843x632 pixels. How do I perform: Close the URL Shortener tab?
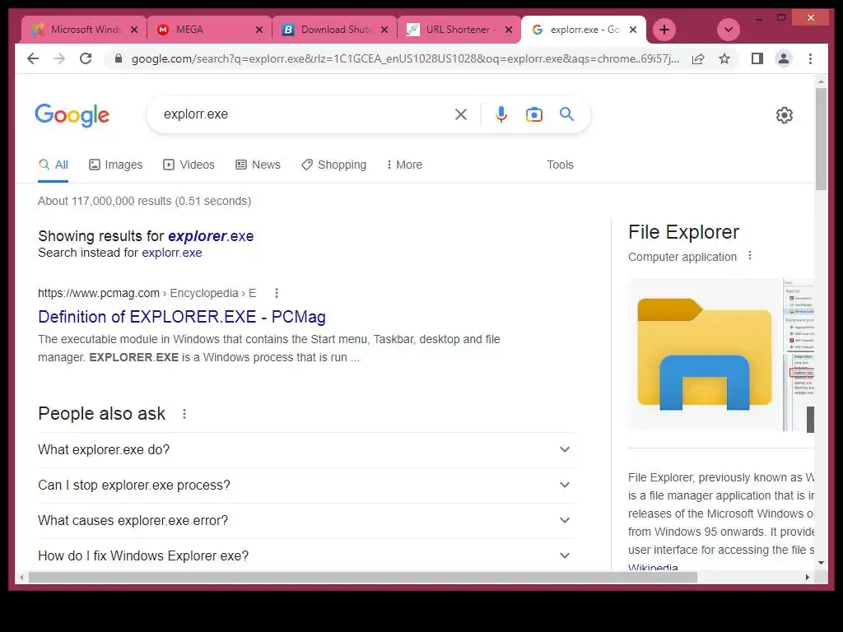pos(509,30)
